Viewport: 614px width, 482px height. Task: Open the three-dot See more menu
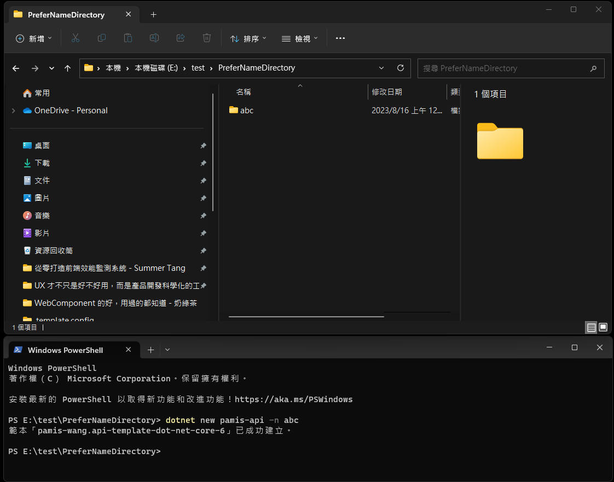point(340,38)
